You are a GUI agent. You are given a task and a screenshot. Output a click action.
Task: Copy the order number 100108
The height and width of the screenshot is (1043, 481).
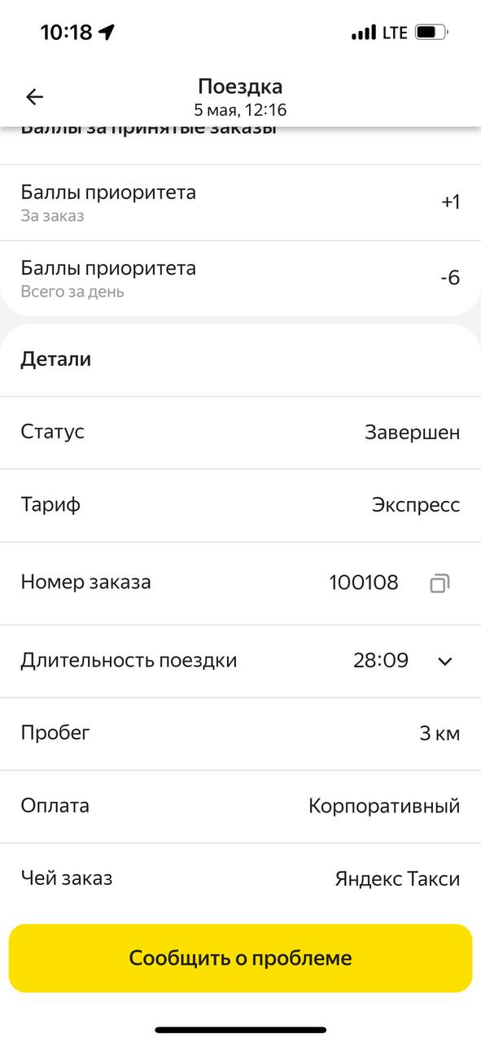click(439, 583)
